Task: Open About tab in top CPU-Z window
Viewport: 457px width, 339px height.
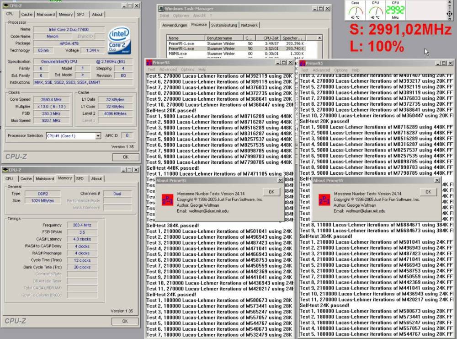Action: coord(97,14)
